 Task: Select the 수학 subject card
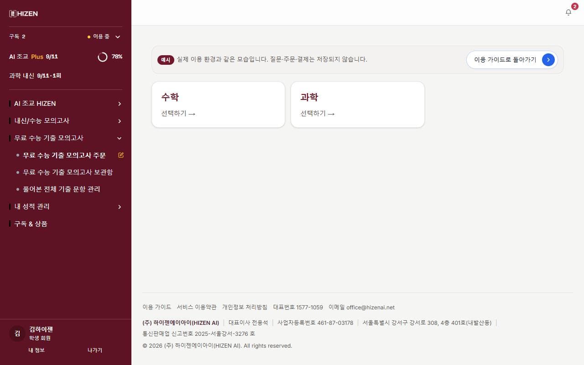point(218,104)
